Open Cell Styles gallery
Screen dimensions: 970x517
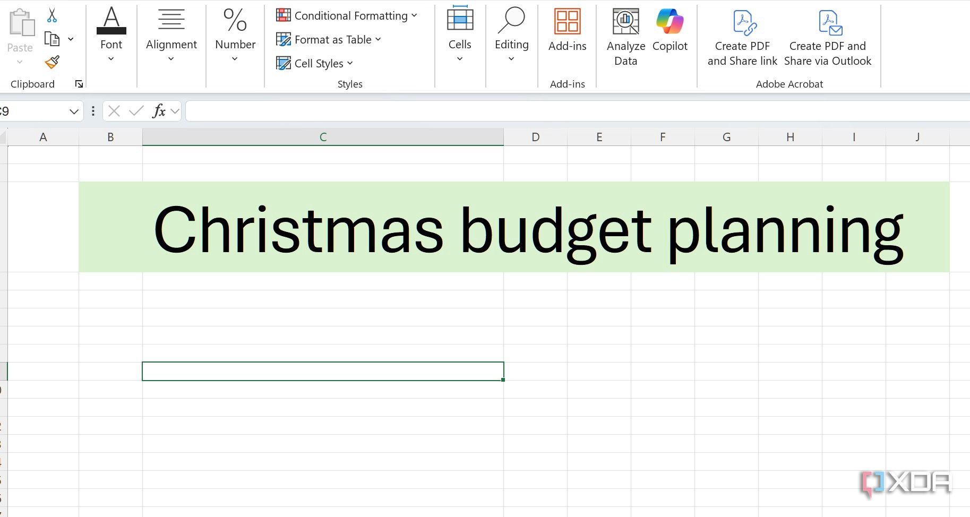314,63
